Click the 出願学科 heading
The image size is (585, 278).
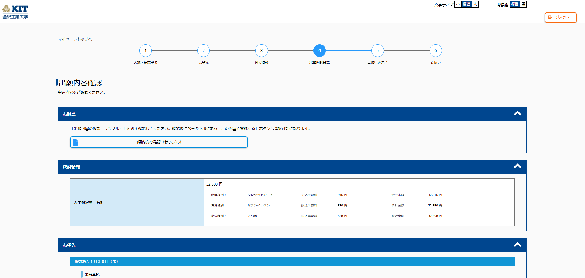point(92,275)
